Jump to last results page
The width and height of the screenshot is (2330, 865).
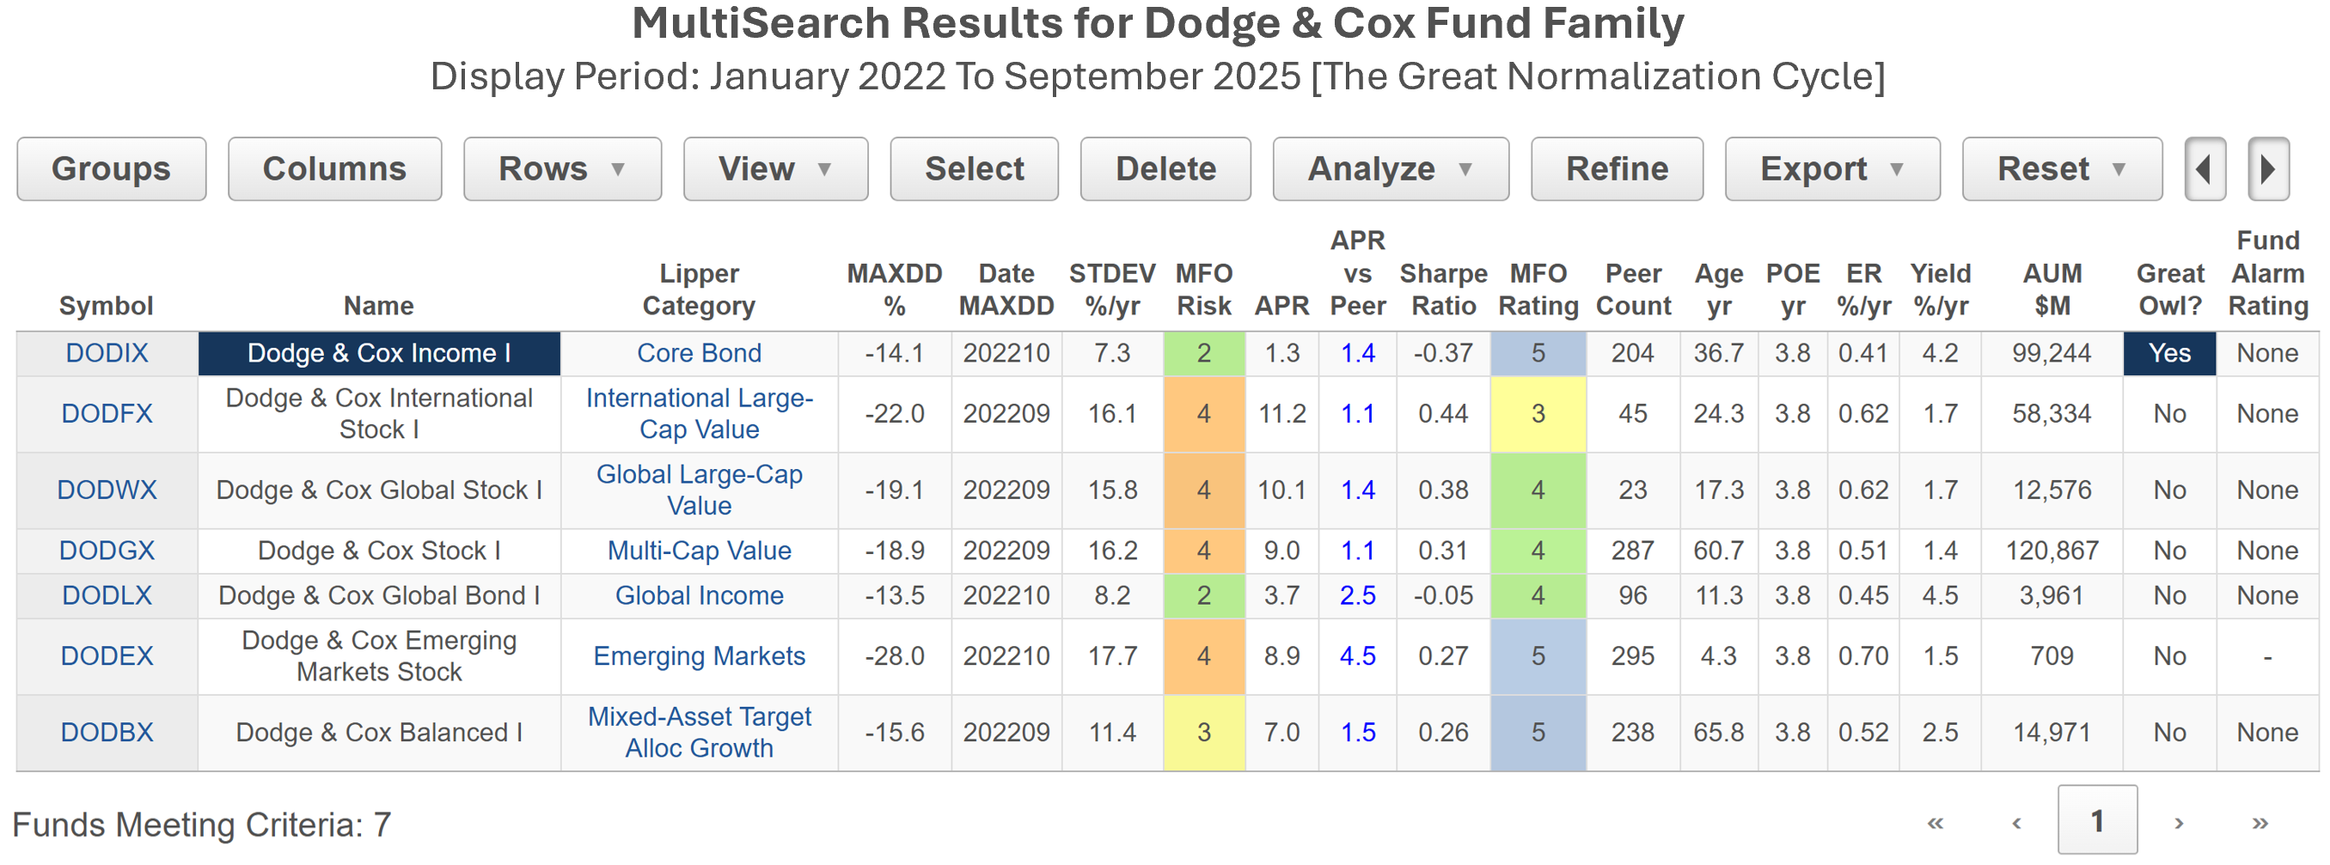[2260, 821]
